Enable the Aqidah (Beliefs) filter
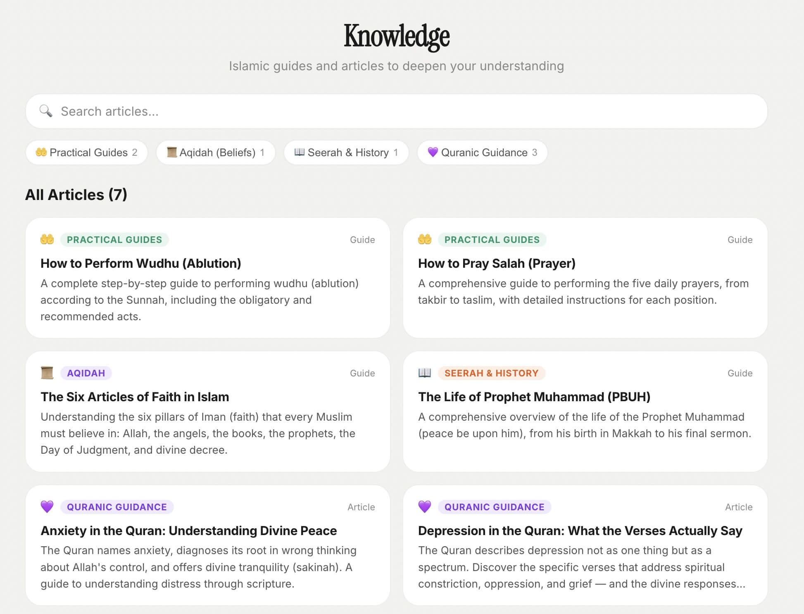Image resolution: width=804 pixels, height=614 pixels. (x=215, y=152)
